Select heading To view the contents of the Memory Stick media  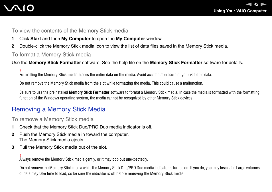[70, 31]
